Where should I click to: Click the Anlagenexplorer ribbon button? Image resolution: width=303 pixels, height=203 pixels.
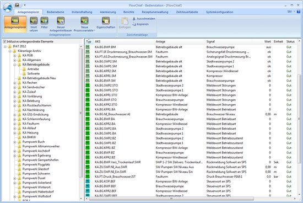point(15,24)
